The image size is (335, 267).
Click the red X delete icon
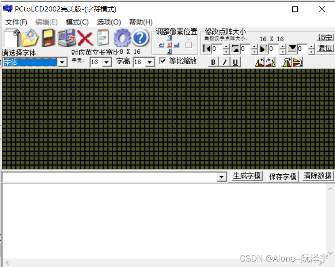[85, 38]
